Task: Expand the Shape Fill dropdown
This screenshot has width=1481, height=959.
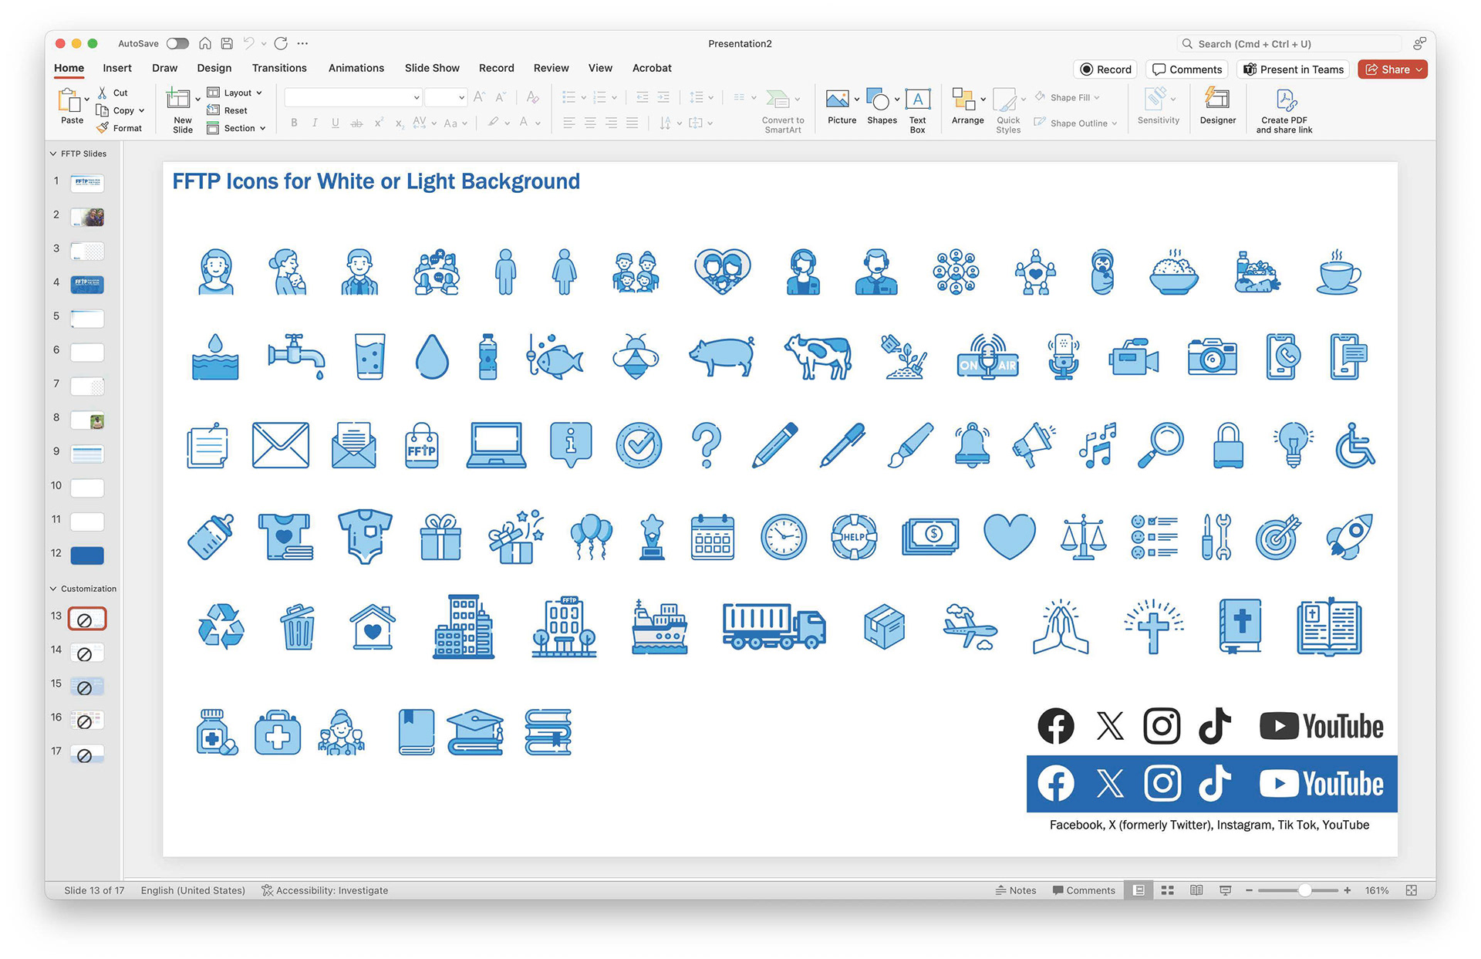Action: [x=1097, y=97]
